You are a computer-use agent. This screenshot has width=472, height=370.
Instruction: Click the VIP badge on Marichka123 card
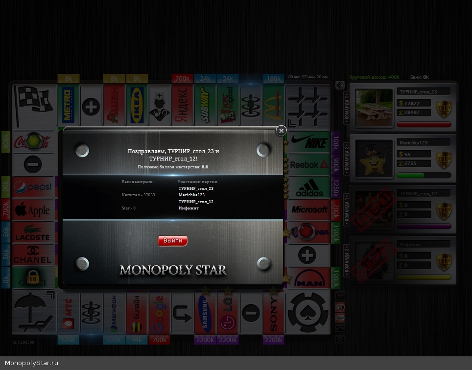pos(444,160)
